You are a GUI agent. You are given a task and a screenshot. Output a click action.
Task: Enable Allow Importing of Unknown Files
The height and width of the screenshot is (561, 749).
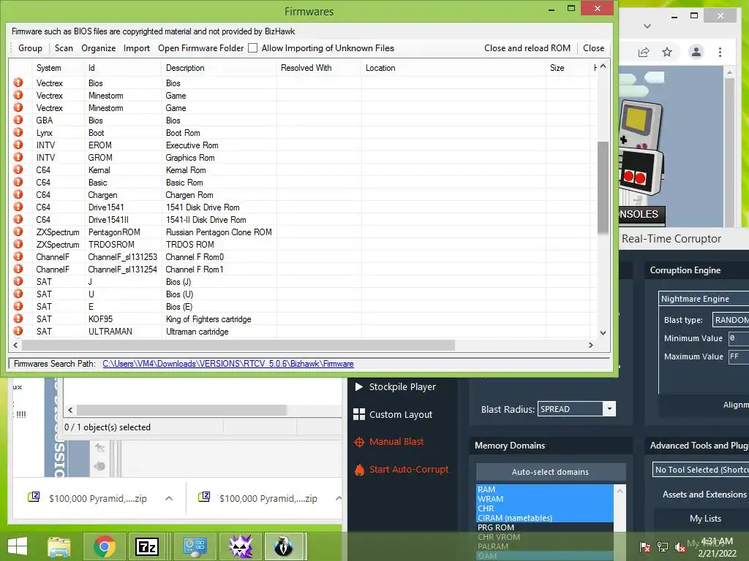coord(253,48)
